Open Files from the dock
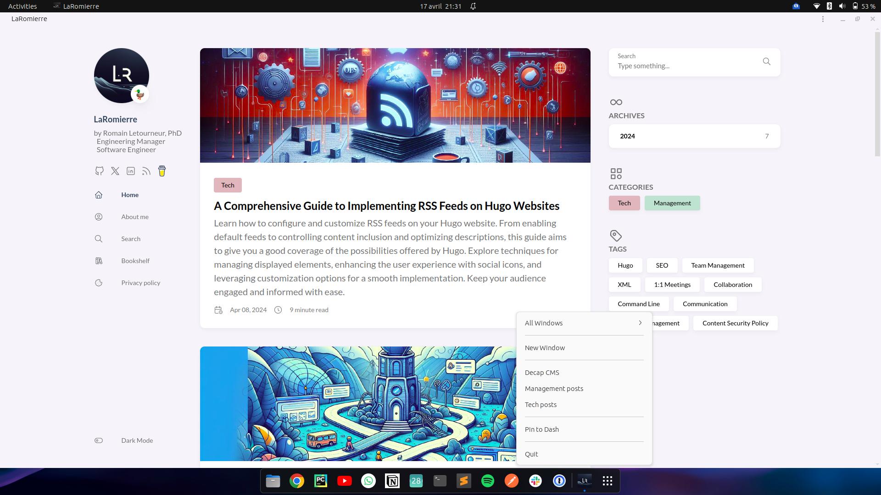Screen dimensions: 881x495 tap(273, 481)
